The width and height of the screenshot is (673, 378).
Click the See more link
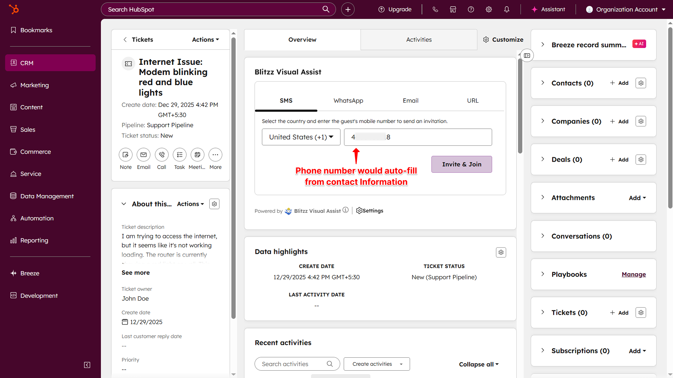coord(136,273)
